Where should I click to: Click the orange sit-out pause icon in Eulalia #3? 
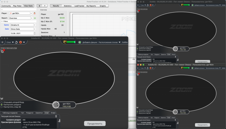[20, 42]
